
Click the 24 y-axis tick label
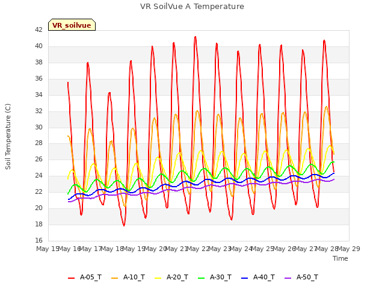[38, 175]
